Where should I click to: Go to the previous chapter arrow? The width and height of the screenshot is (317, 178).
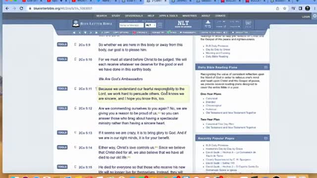pyautogui.click(x=80, y=33)
